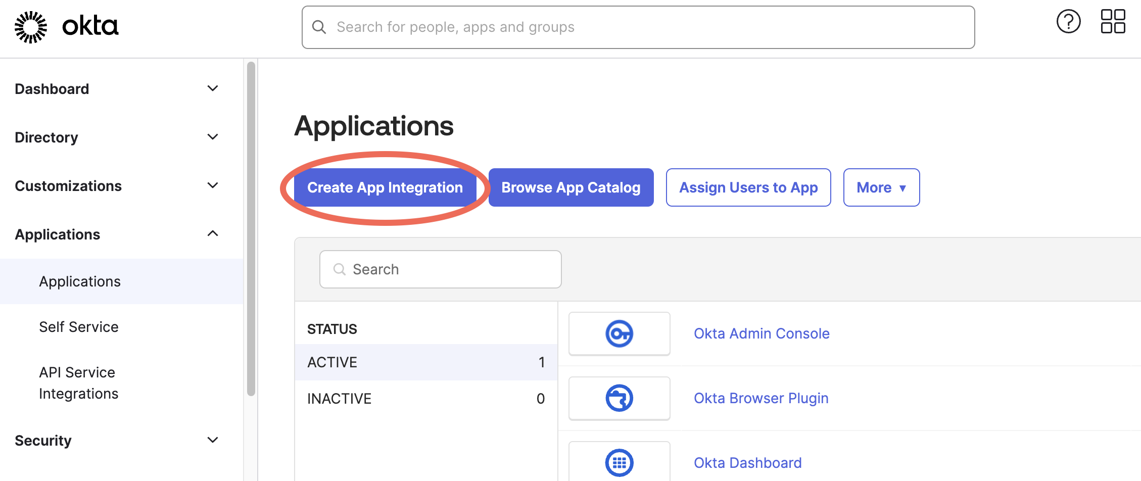Open the Security sidebar section
1141x481 pixels.
43,441
